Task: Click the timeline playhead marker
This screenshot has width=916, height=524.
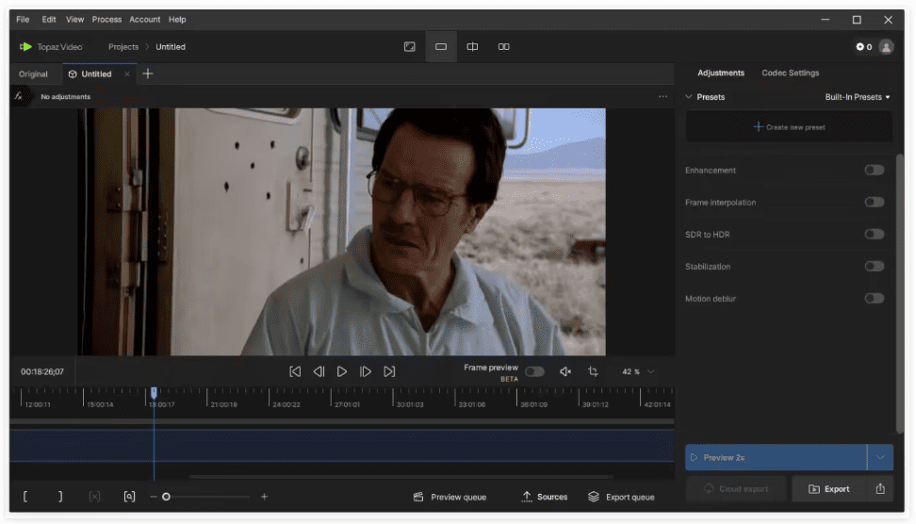Action: pos(155,392)
